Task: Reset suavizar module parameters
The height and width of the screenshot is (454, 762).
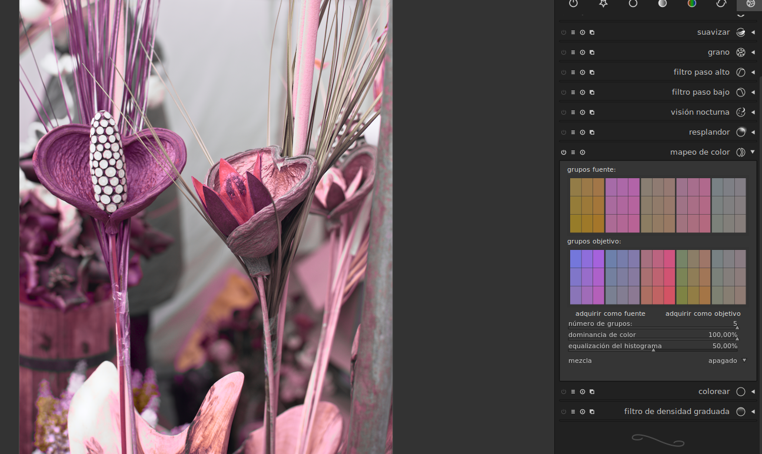Action: (583, 32)
